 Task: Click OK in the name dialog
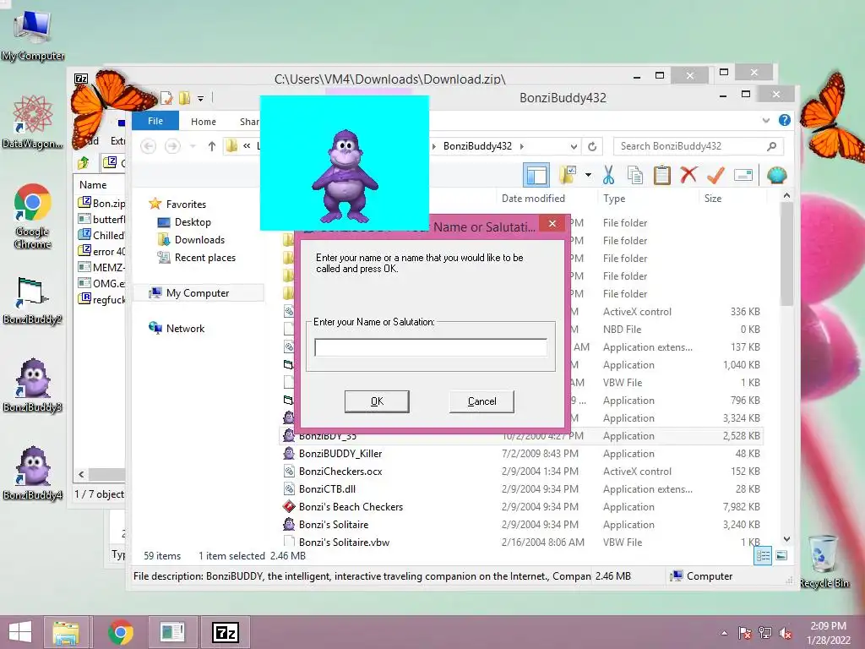point(377,401)
